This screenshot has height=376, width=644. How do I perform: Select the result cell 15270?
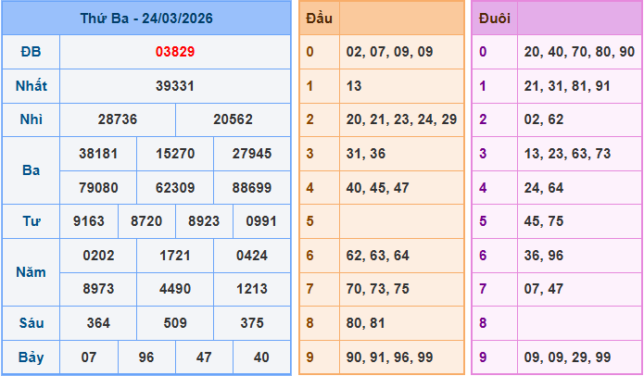175,154
